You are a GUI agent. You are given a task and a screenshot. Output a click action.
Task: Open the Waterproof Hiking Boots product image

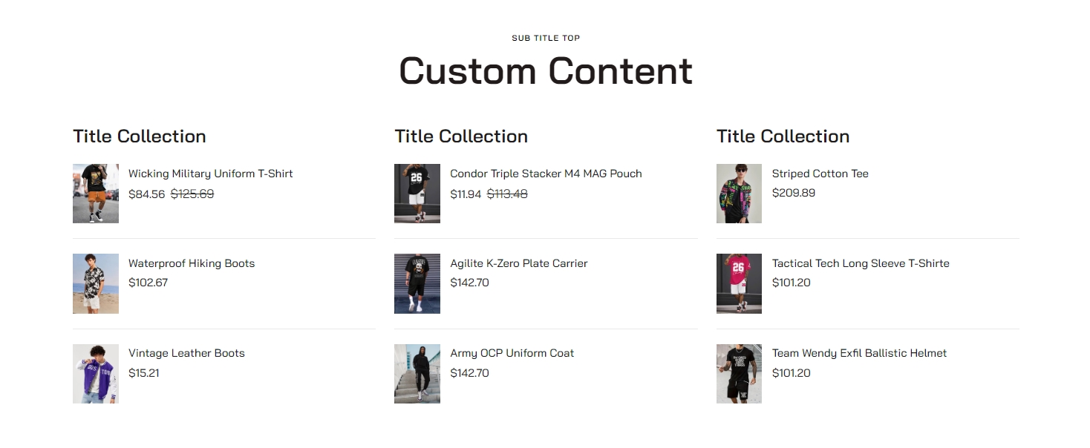click(96, 283)
